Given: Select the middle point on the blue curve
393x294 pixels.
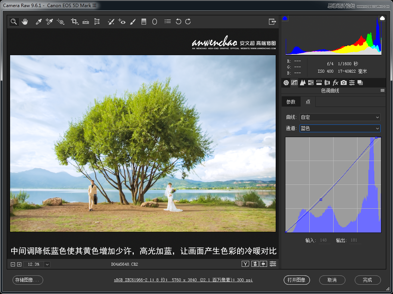Looking at the screenshot, I should 321,200.
